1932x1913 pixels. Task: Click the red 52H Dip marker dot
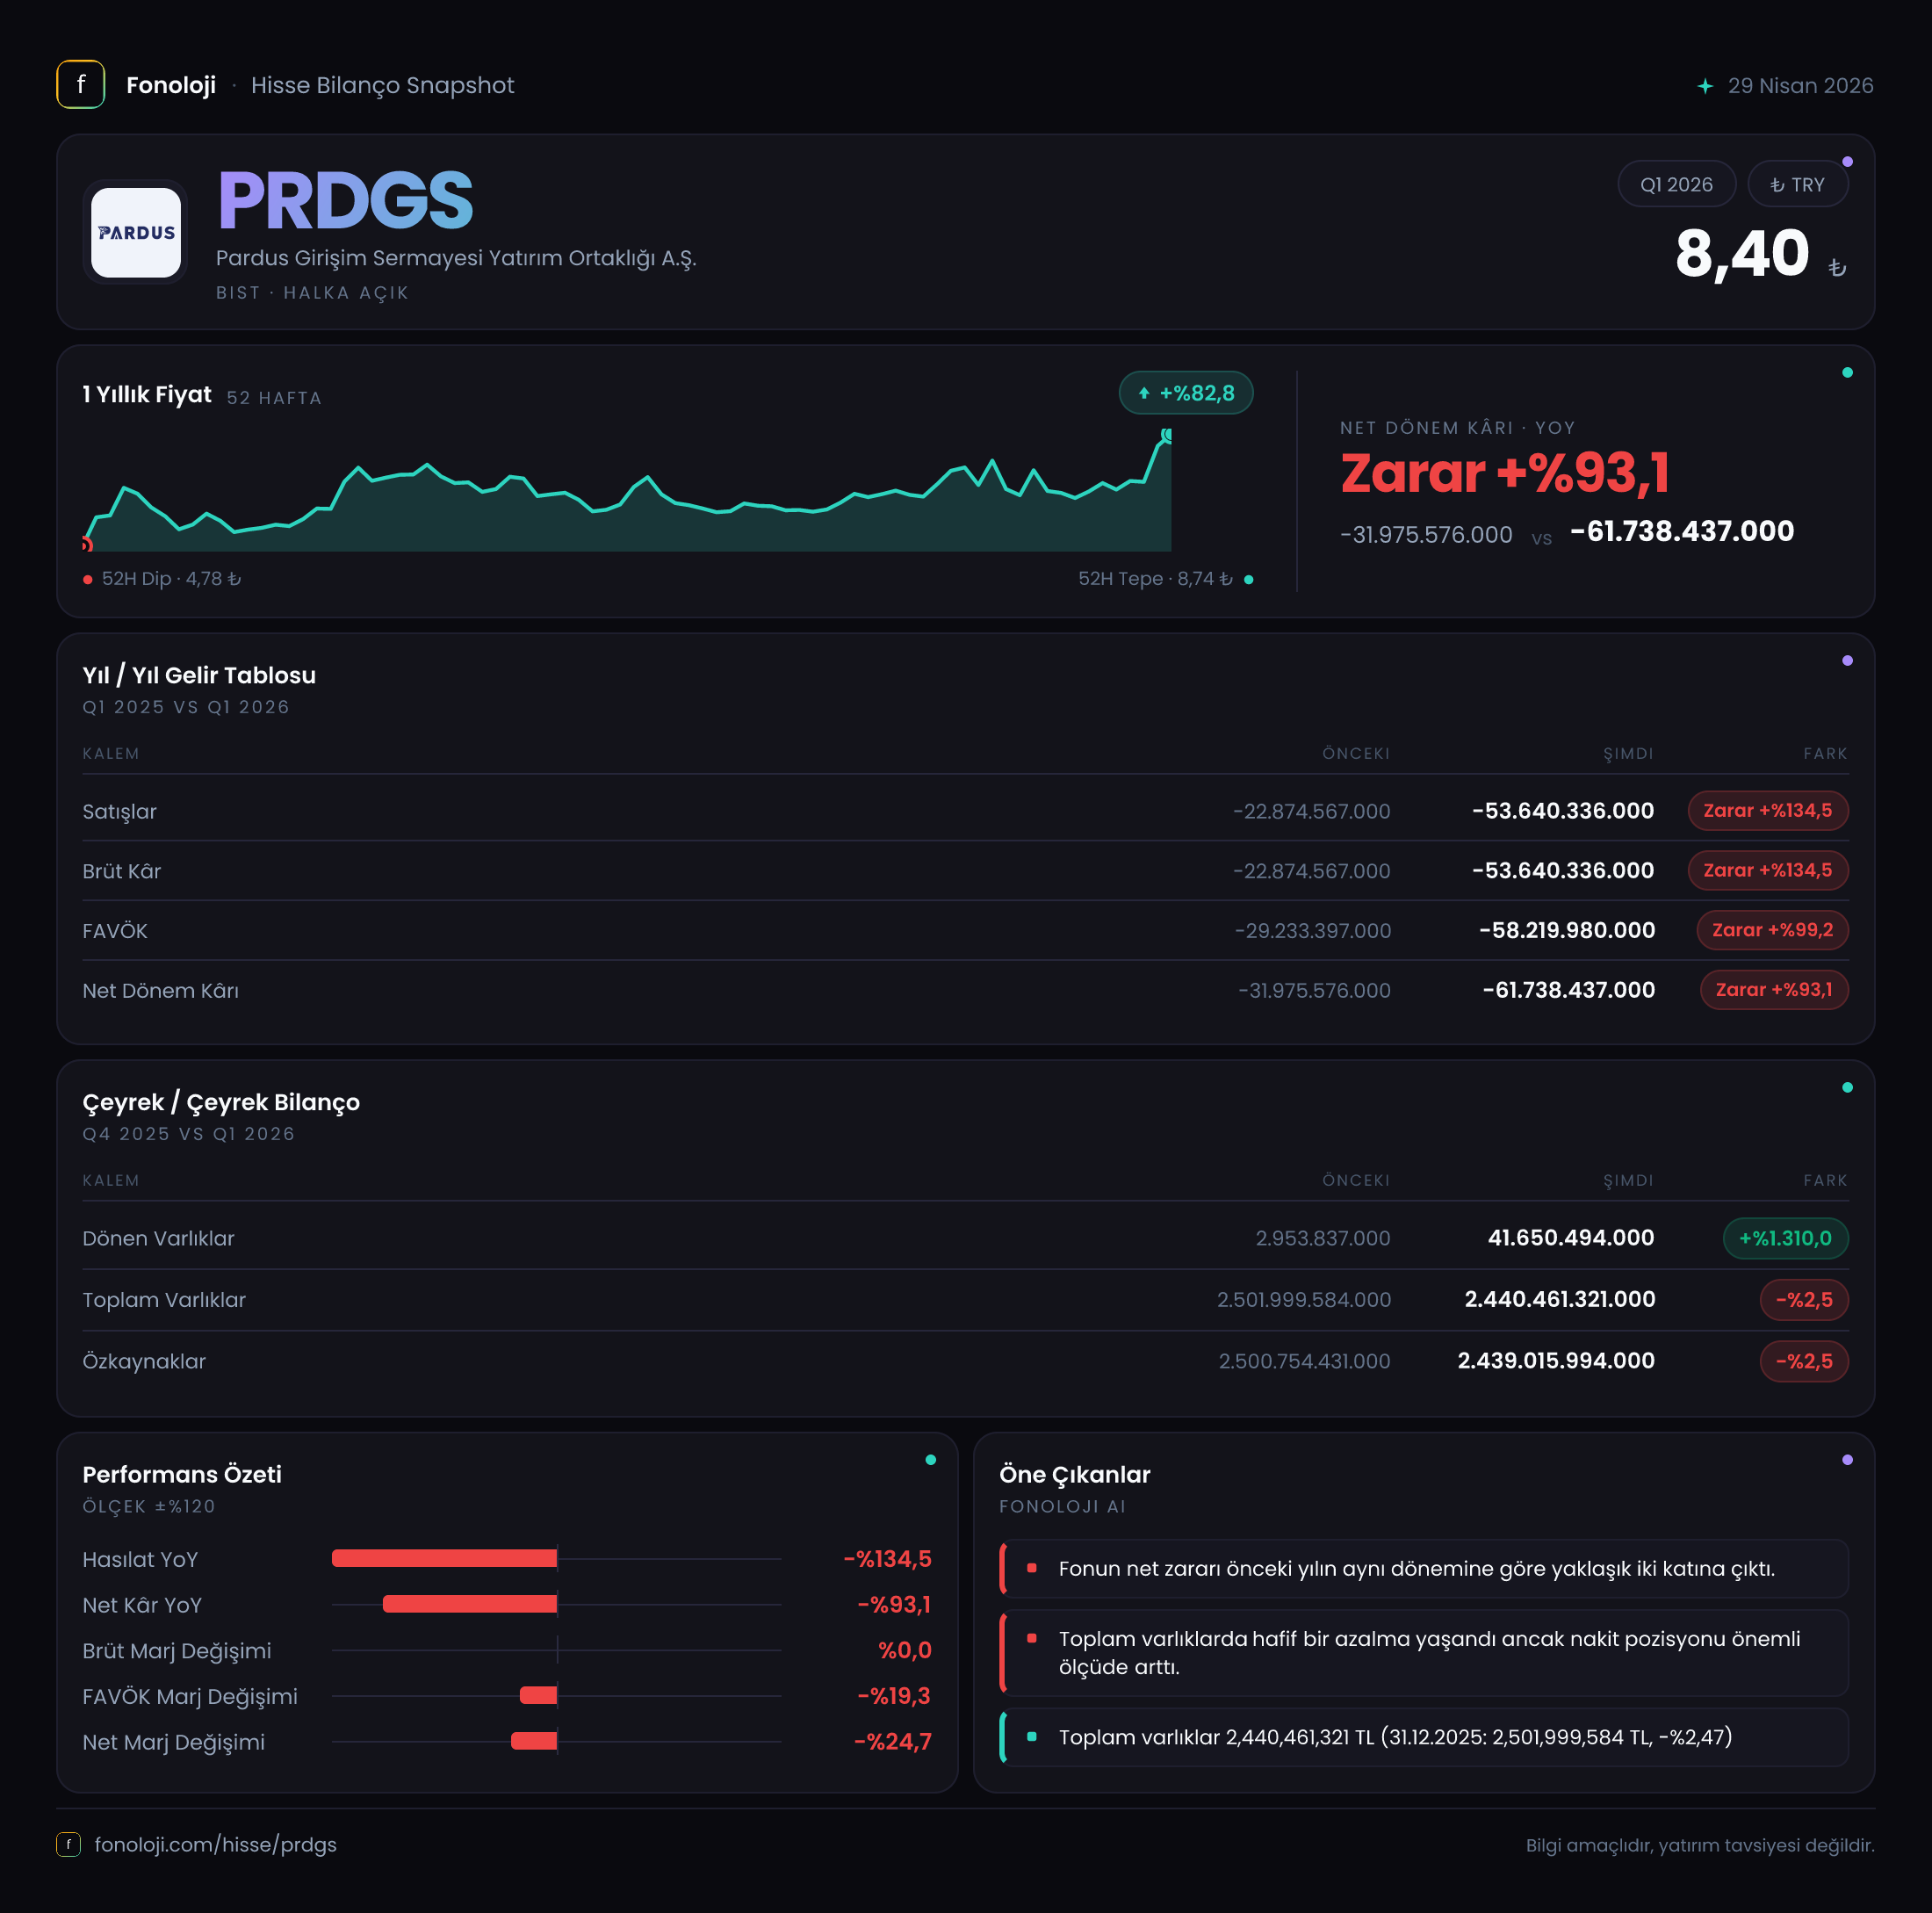[88, 579]
